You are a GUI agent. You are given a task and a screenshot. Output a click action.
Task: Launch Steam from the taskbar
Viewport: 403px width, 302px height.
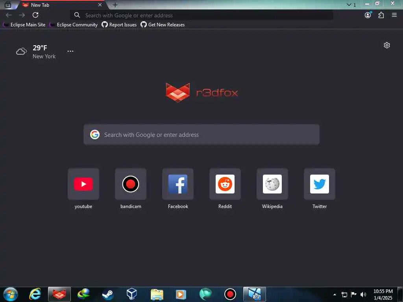click(108, 294)
